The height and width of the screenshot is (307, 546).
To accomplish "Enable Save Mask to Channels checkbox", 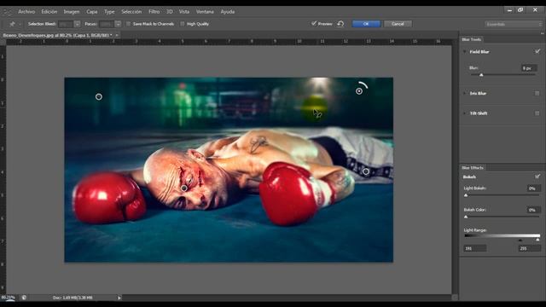I will [x=129, y=24].
